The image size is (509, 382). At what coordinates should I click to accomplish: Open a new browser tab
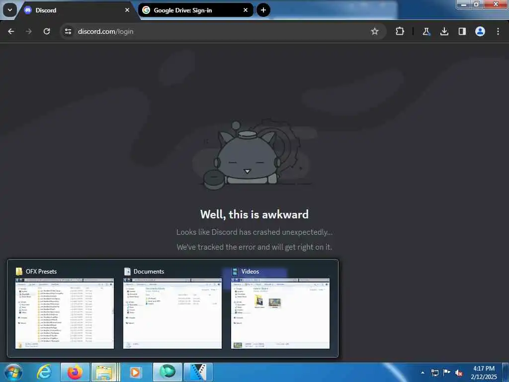tap(263, 10)
